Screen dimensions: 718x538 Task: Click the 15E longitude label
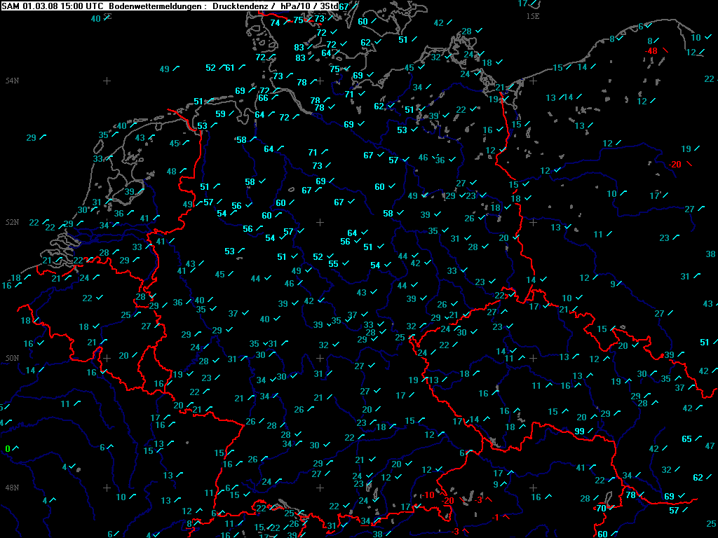(533, 16)
